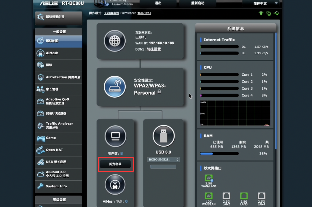
Task: Click firmware version 3006.102.6 link
Action: [144, 13]
